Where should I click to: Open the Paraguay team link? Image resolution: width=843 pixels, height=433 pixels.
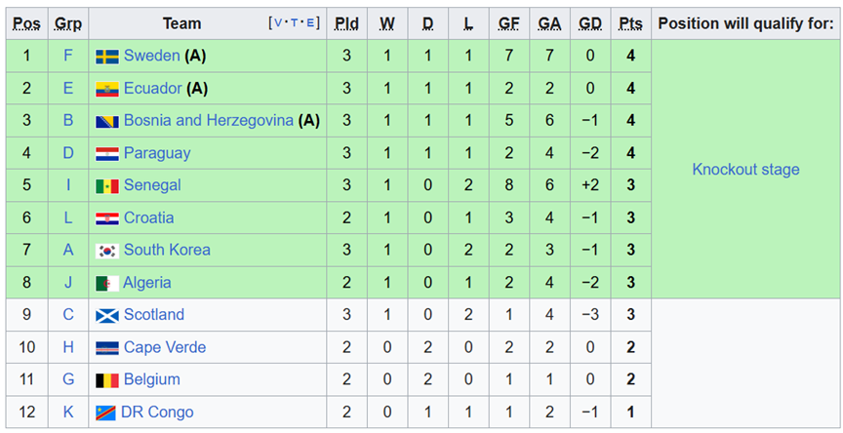(x=157, y=153)
